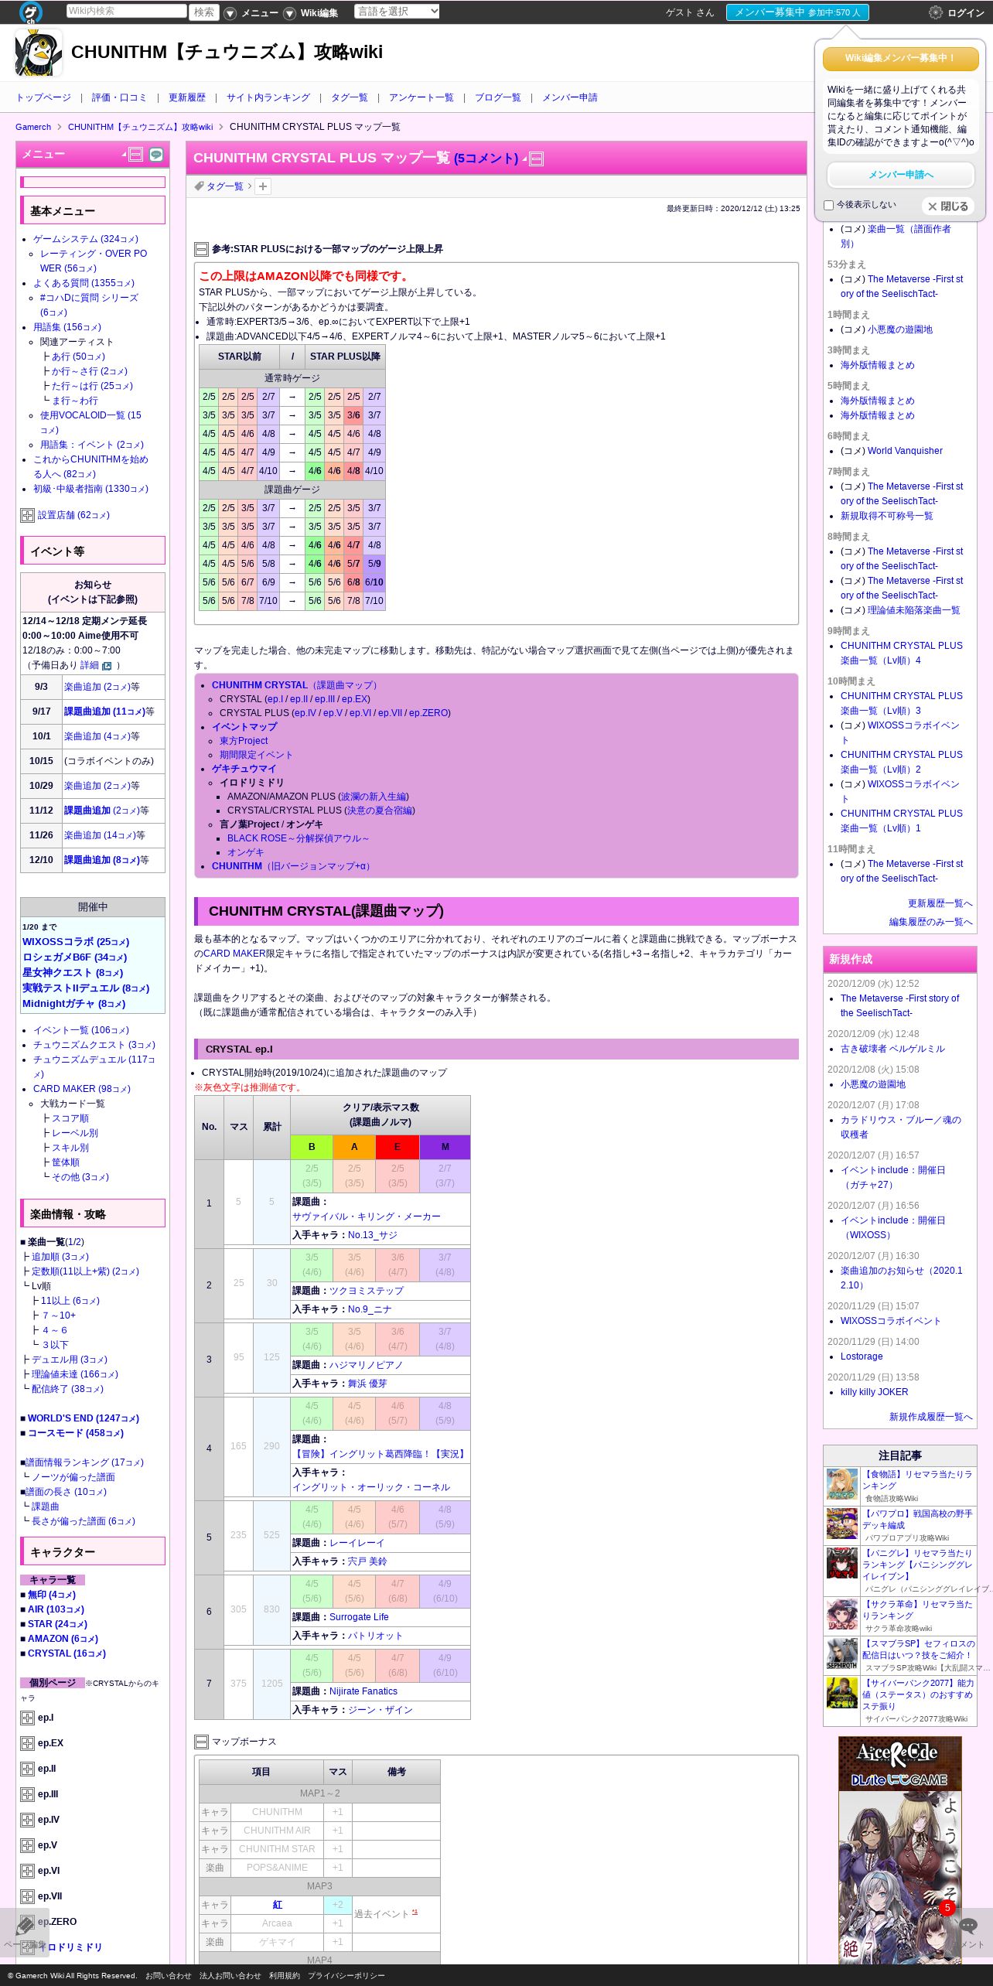Open アンケート一覧 nav item

point(421,97)
